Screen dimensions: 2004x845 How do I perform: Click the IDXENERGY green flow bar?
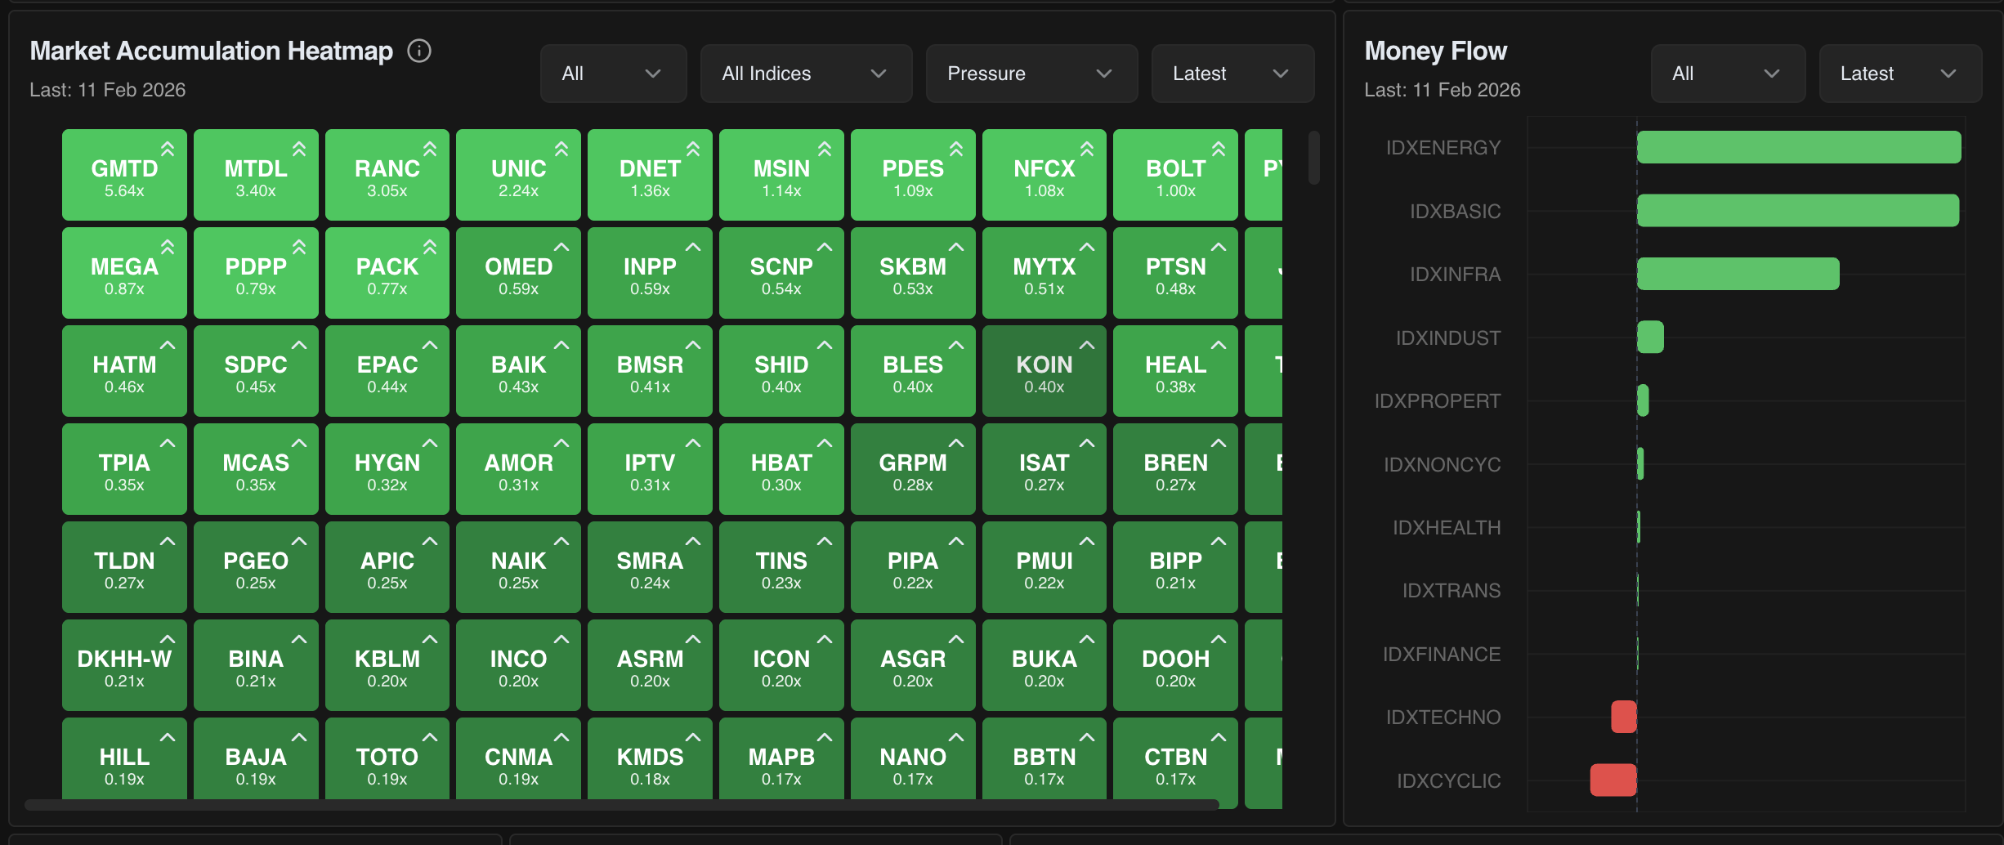coord(1798,148)
